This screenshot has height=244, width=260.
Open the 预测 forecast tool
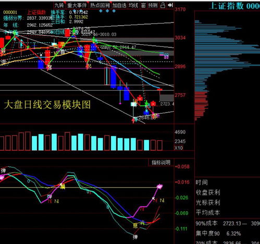tap(153, 5)
